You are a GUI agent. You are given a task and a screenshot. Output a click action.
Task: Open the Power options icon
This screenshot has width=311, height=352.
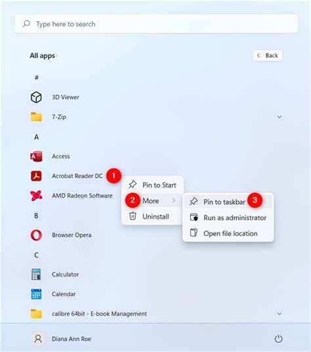pyautogui.click(x=278, y=339)
